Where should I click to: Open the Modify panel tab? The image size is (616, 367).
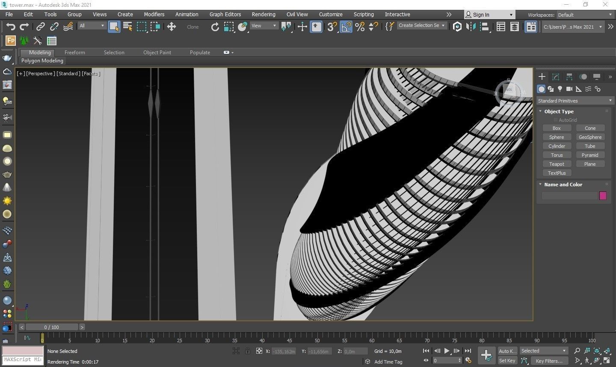pos(555,77)
